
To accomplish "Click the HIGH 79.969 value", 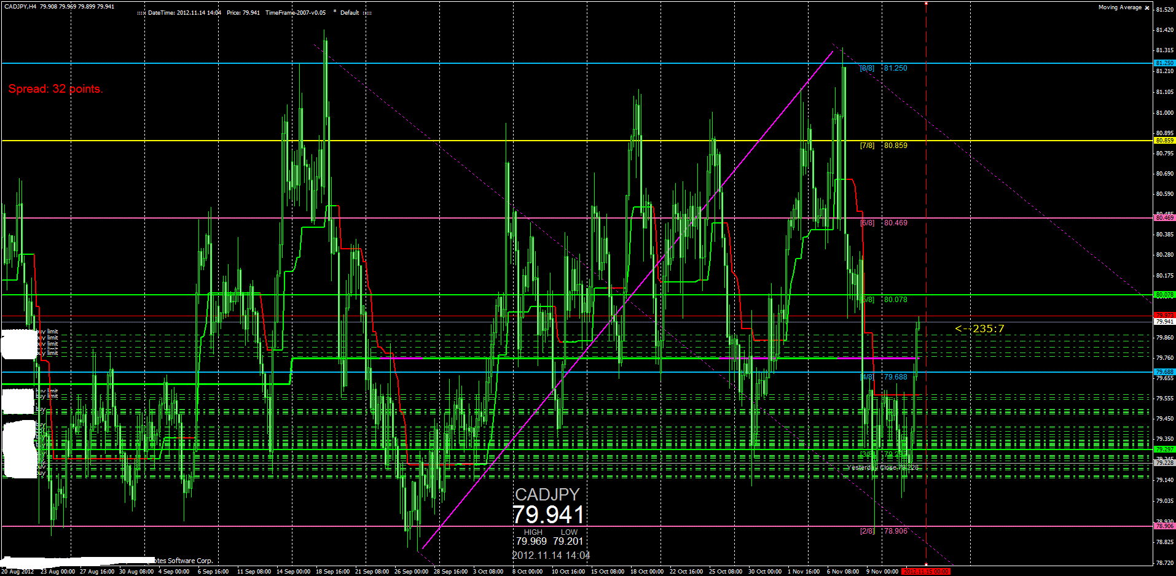I will [531, 542].
